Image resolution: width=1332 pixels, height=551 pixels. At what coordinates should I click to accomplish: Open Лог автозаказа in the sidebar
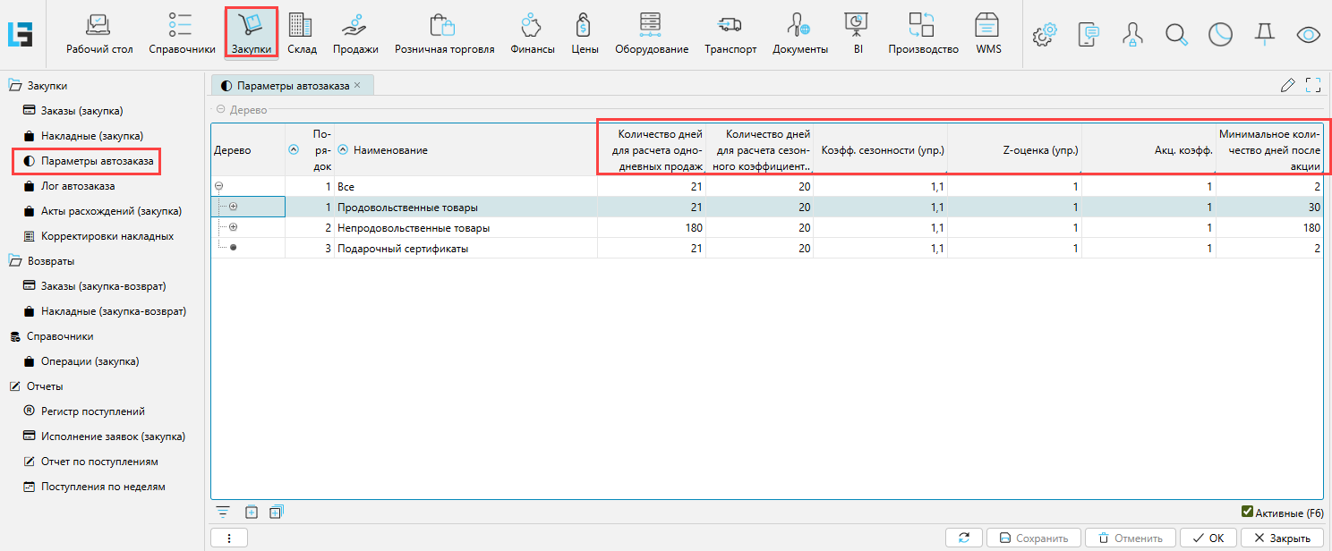[78, 186]
